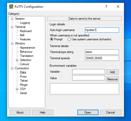Viewport: 131px width, 121px height.
Task: Open the Window category
Action: [x=20, y=43]
